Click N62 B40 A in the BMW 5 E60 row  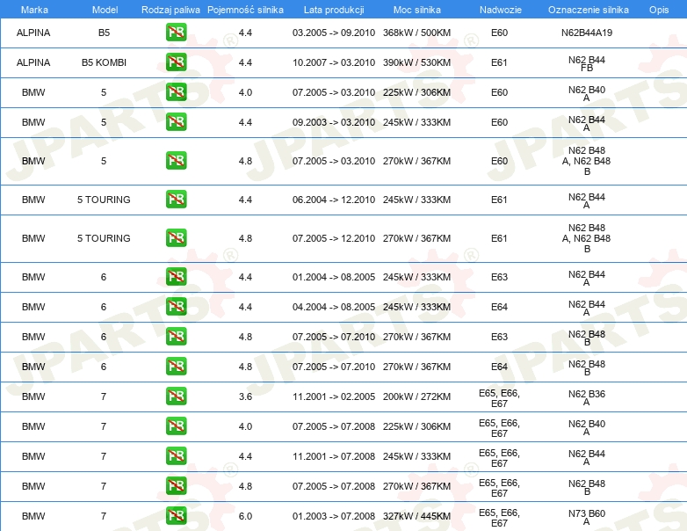(x=587, y=93)
